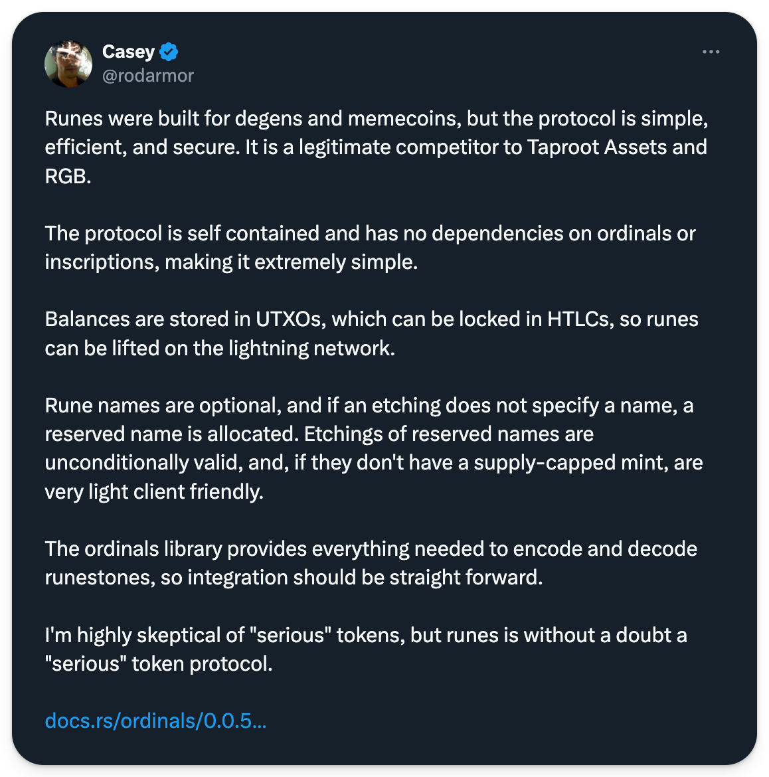Click the display name Casey
The image size is (769, 777).
click(x=128, y=51)
